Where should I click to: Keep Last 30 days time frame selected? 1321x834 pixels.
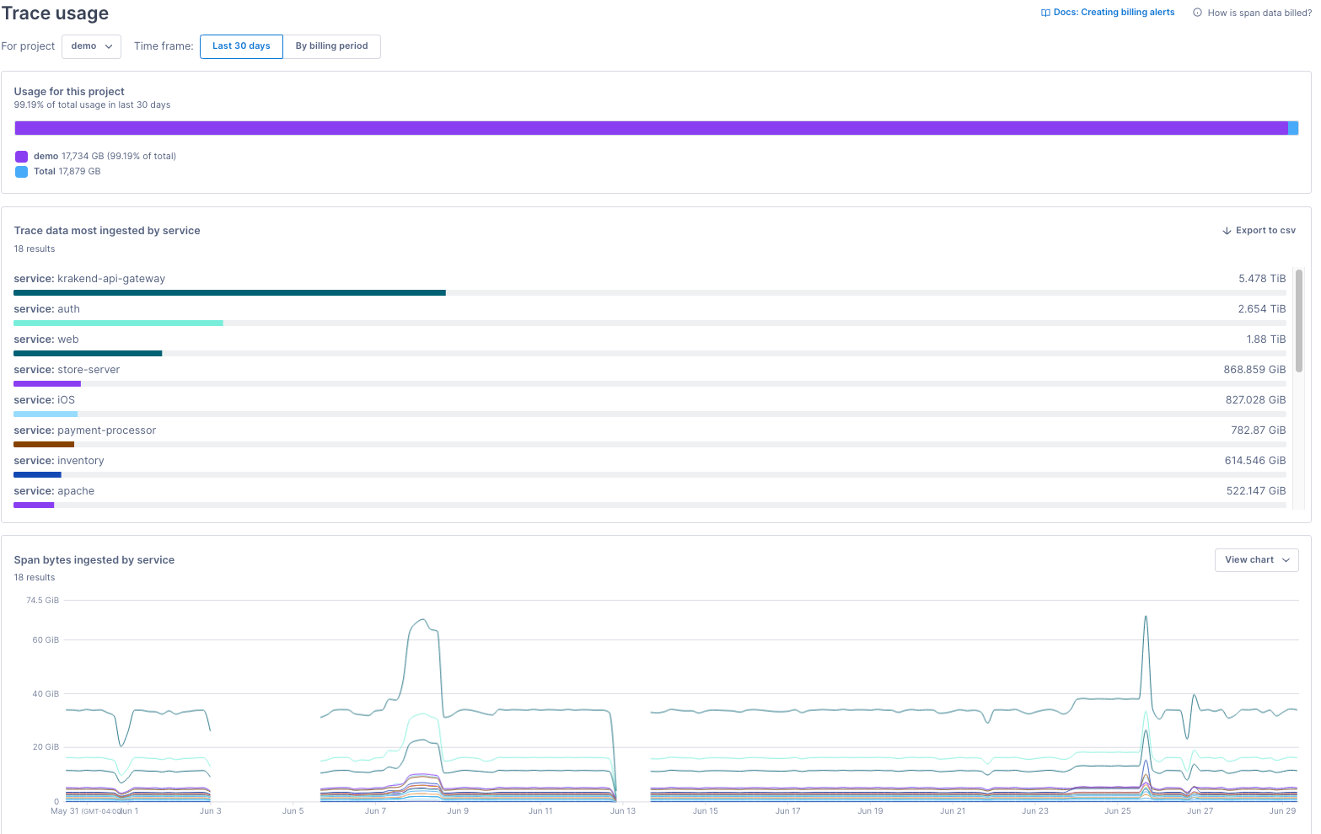[x=241, y=46]
